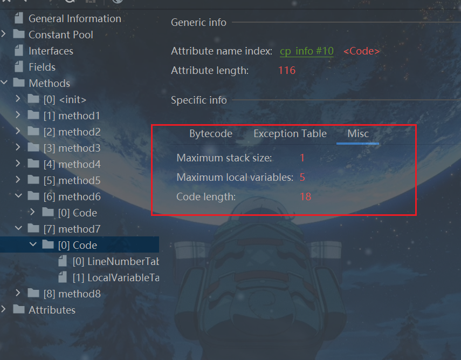461x360 pixels.
Task: Expand the [0] <init> method node
Action: click(18, 99)
